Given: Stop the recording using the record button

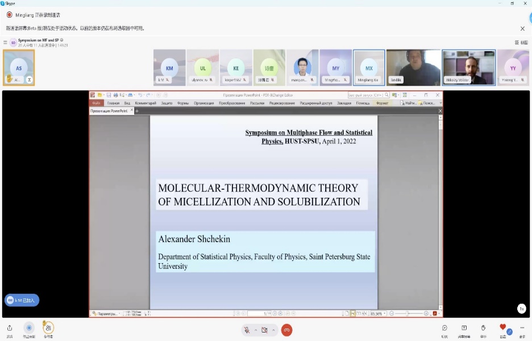Looking at the screenshot, I should coord(29,328).
